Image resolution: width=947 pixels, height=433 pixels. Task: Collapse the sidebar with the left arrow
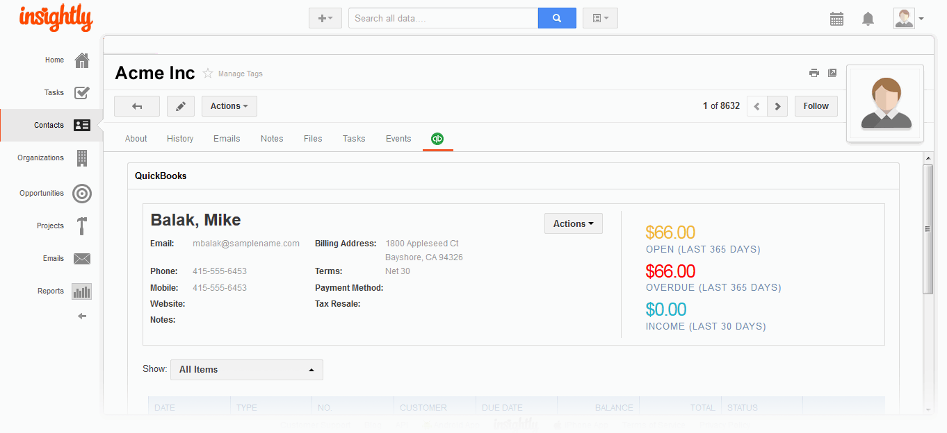pos(82,316)
